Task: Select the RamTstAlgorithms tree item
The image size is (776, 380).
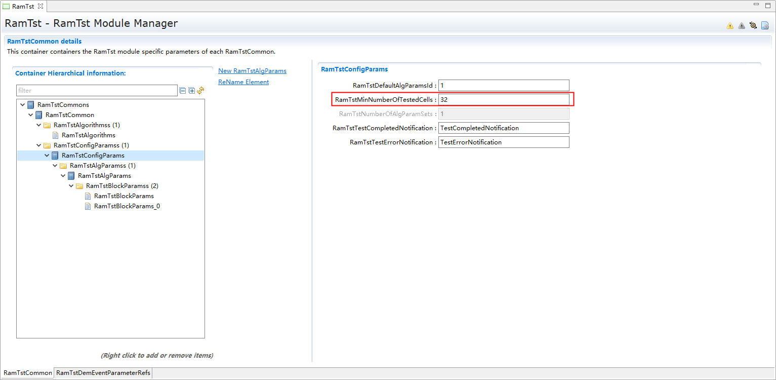Action: point(88,135)
